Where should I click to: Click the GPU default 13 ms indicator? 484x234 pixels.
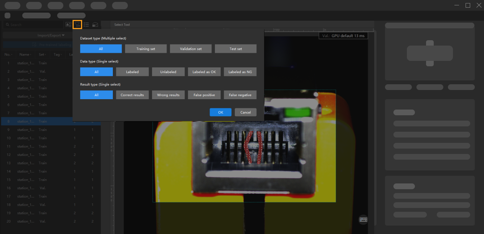[x=343, y=35]
